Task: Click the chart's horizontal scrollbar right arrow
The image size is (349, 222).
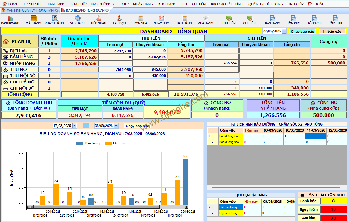Action: 187,207
